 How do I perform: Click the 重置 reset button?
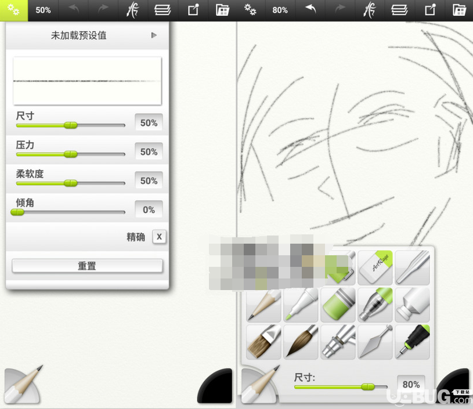click(87, 266)
